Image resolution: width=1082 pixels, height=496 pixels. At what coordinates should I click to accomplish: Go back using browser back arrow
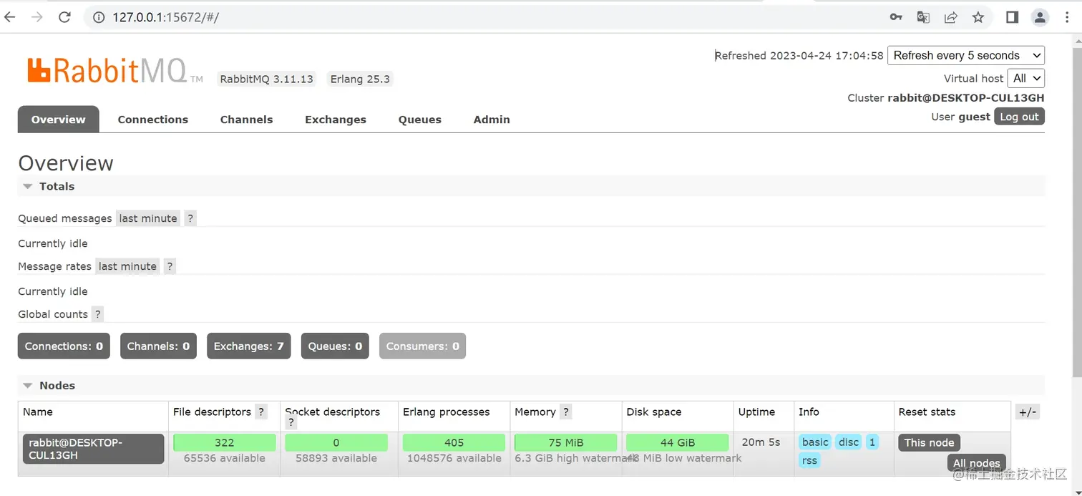pos(10,17)
